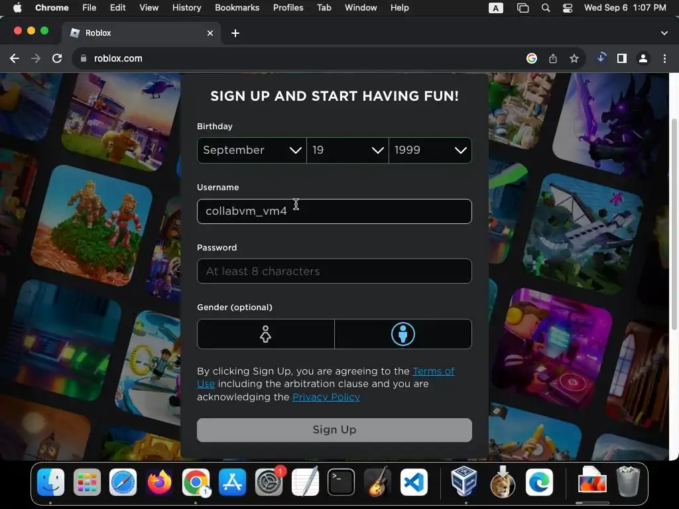
Task: Open Safari from the dock
Action: coord(123,482)
